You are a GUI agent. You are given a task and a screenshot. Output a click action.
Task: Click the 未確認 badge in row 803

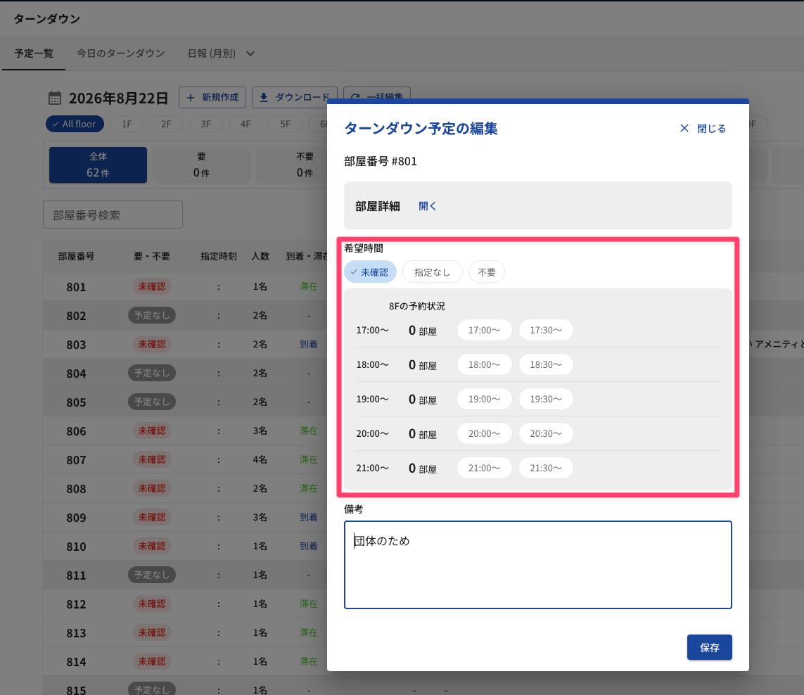pos(152,344)
